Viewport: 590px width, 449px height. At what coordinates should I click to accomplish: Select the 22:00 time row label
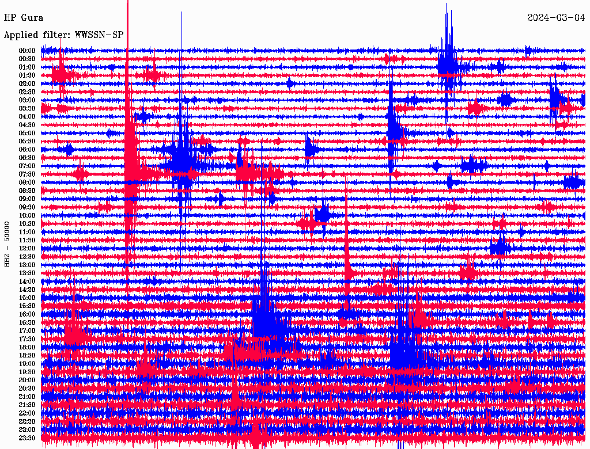(27, 413)
